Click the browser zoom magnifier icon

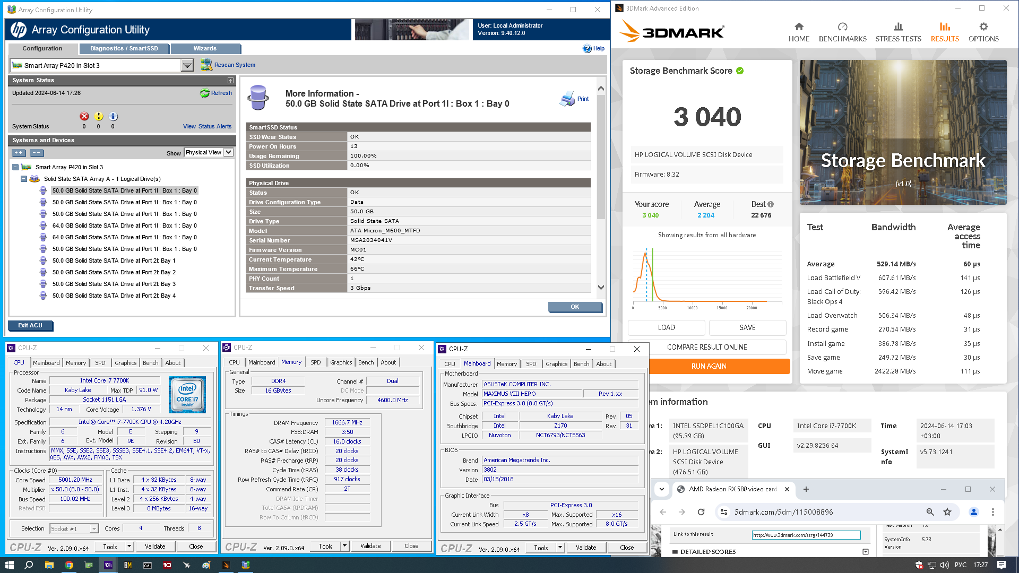click(x=930, y=512)
